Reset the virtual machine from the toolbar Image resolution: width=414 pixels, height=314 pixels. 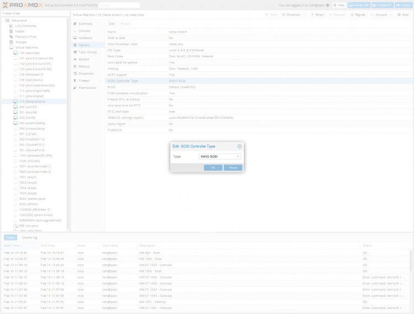(x=317, y=15)
